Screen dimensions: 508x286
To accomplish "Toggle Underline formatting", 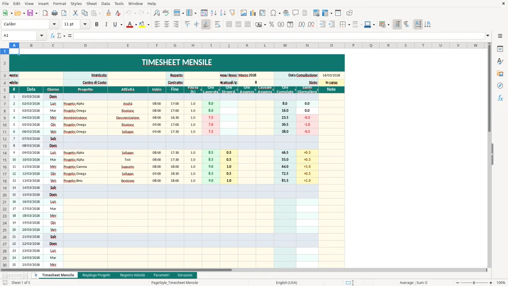I will point(115,25).
